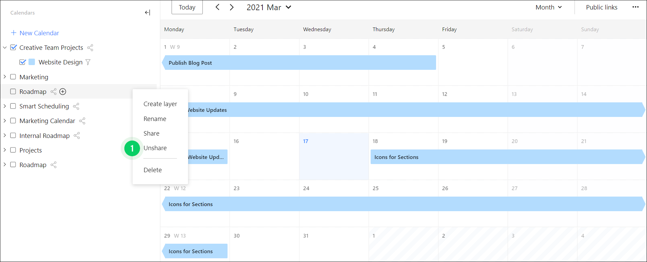Open filter icon beside Website Design
The image size is (647, 262).
88,62
